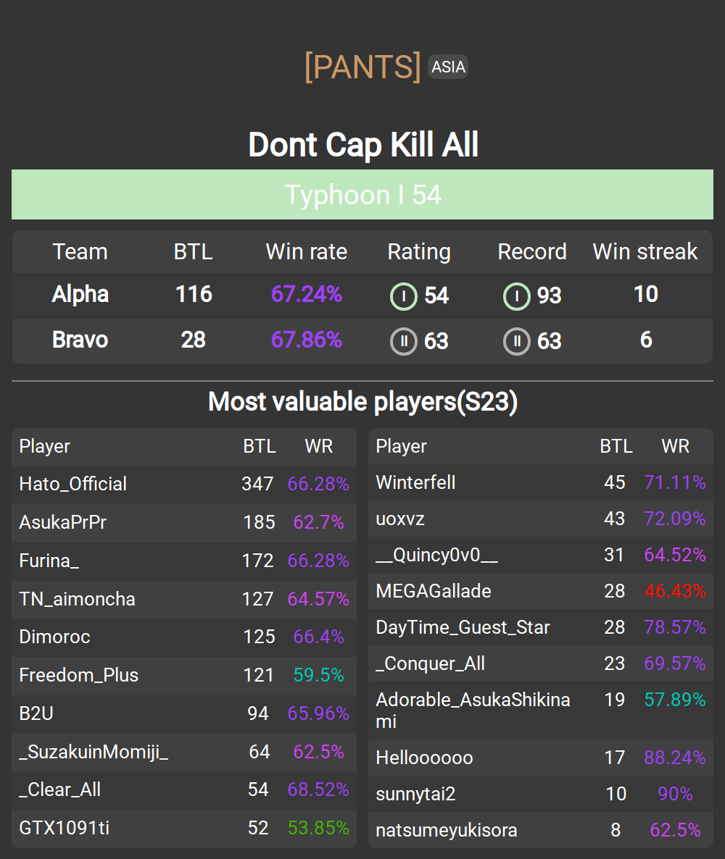Select Adorable_AsukaShikinami player name
Viewport: 725px width, 859px height.
pos(473,710)
